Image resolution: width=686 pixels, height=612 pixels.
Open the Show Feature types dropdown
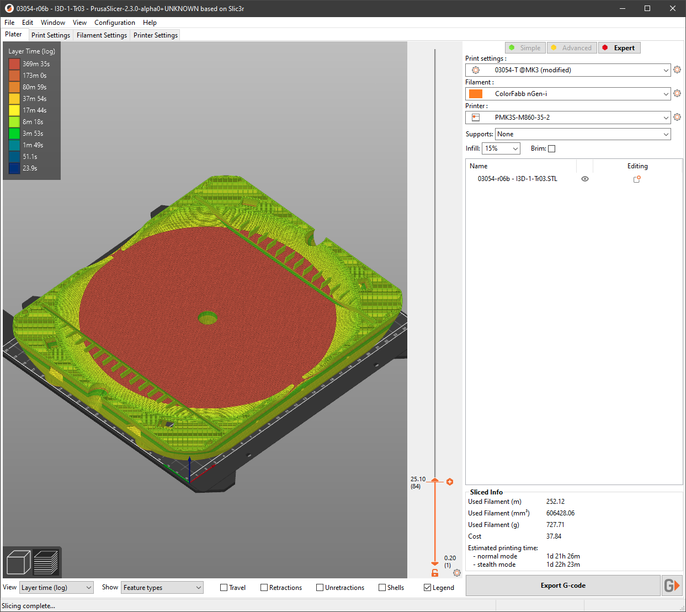162,588
